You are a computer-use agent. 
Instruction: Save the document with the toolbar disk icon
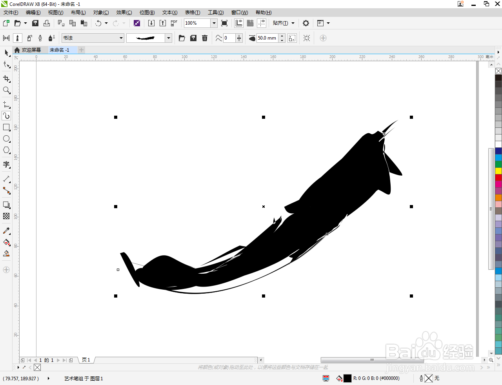tap(35, 23)
